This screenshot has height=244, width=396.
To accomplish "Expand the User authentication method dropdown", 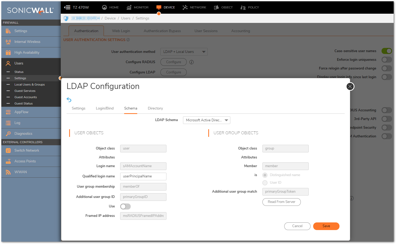I will coord(184,52).
